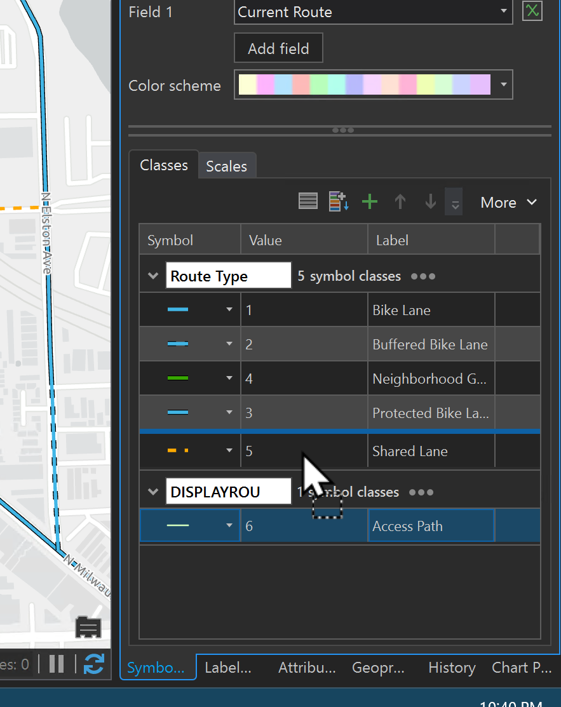This screenshot has width=561, height=707.
Task: Click the unselect values icon beside the arrows
Action: point(454,201)
